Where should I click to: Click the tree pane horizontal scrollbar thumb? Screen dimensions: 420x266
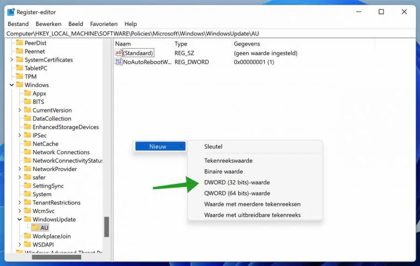(x=56, y=257)
